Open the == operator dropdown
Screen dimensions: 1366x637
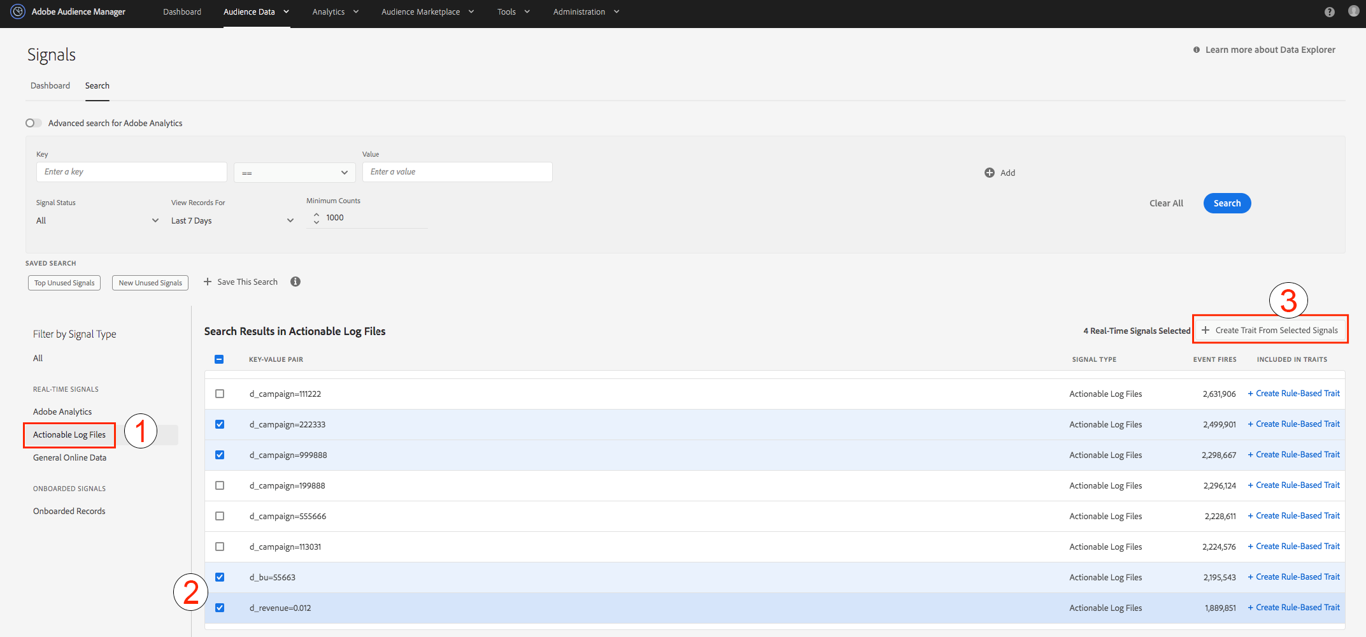click(295, 173)
